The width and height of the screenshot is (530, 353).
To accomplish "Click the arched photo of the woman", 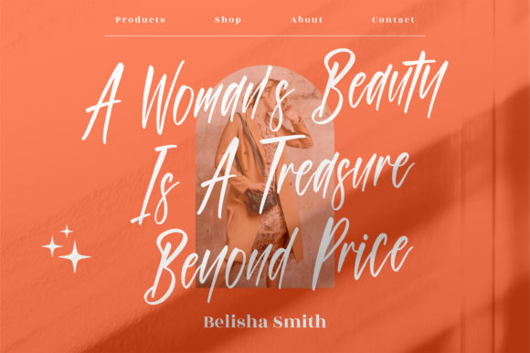I will 265,177.
